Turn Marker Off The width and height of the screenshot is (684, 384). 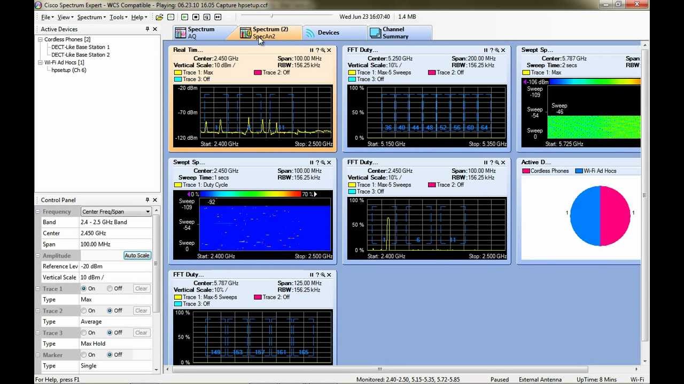(110, 355)
